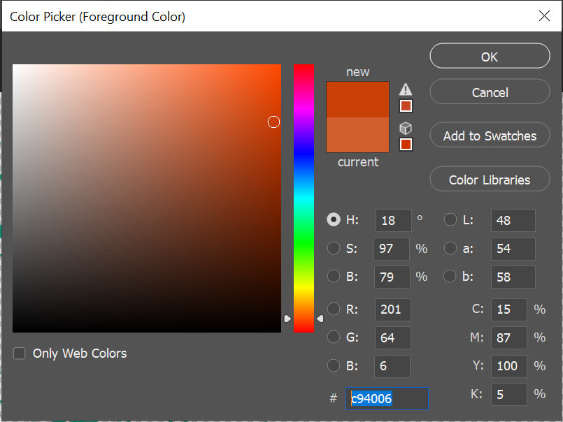Select the R red channel radio button
This screenshot has width=563, height=422.
[334, 310]
